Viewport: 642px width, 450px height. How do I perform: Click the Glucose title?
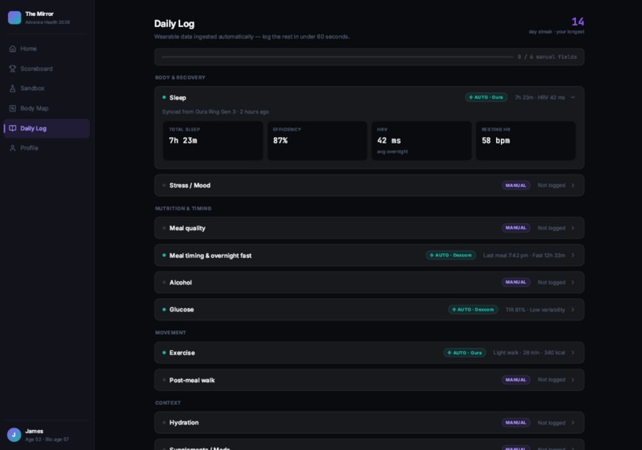click(x=182, y=310)
